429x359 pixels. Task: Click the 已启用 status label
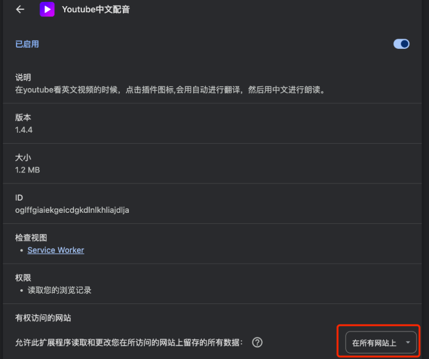point(27,44)
